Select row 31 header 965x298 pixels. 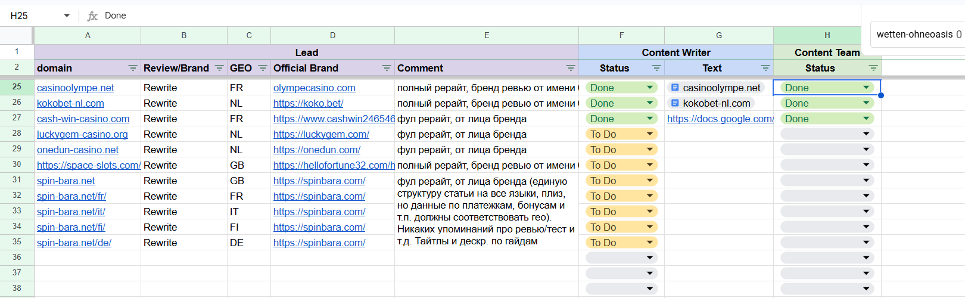17,180
